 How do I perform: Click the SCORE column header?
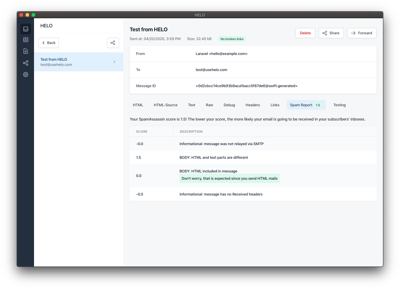click(142, 132)
